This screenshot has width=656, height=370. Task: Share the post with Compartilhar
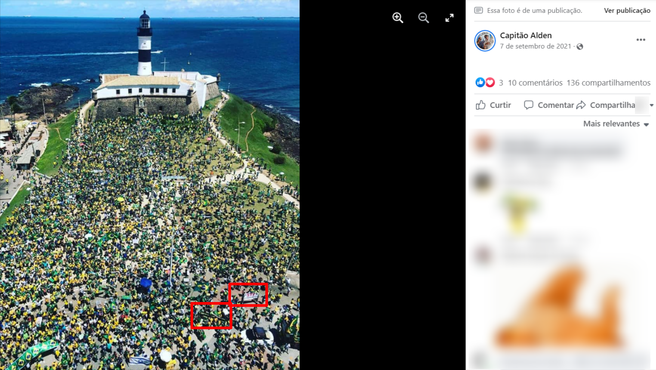pos(606,105)
